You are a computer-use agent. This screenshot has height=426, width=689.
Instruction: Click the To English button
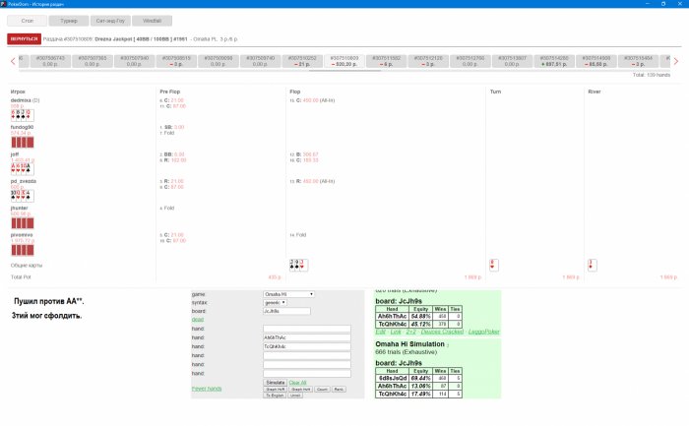coord(275,396)
